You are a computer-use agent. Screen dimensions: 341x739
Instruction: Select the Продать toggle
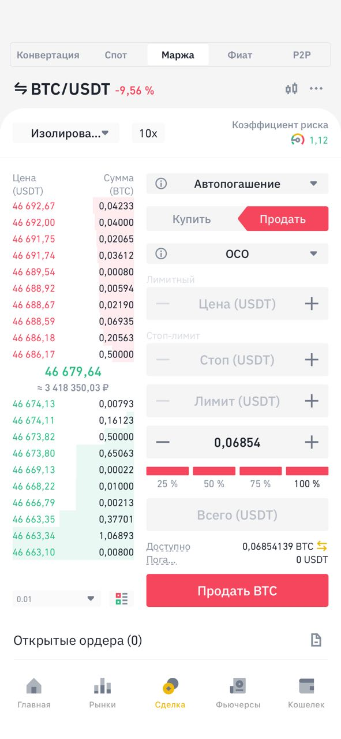pos(283,219)
